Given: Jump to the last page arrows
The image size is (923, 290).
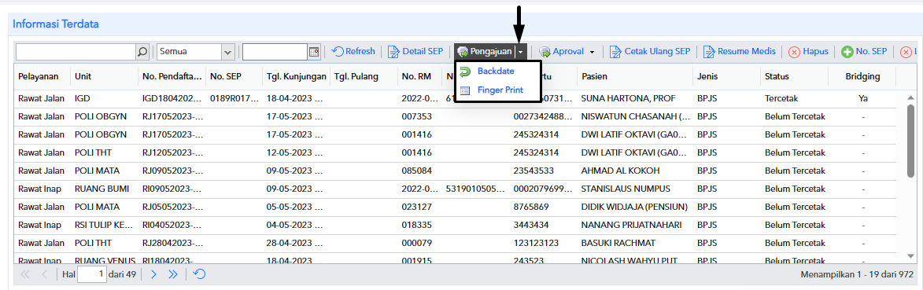Looking at the screenshot, I should tap(172, 274).
